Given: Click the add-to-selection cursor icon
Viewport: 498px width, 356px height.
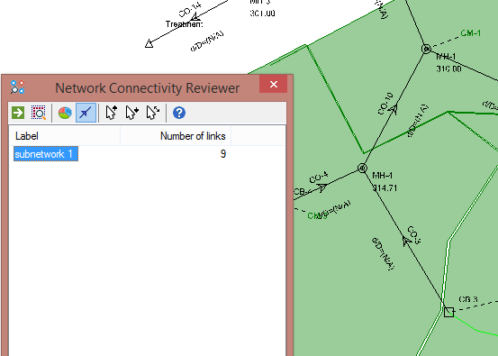Looking at the screenshot, I should pyautogui.click(x=131, y=113).
